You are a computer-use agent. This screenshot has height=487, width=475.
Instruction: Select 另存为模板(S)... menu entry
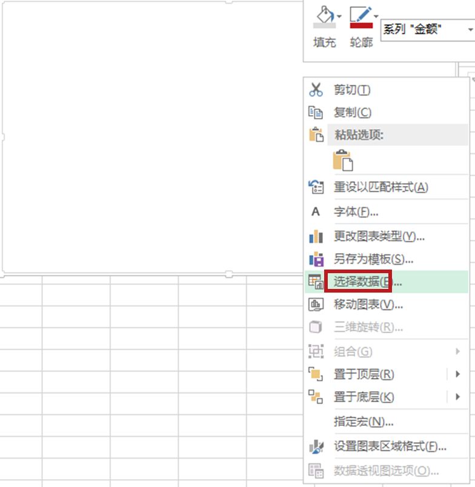point(387,259)
